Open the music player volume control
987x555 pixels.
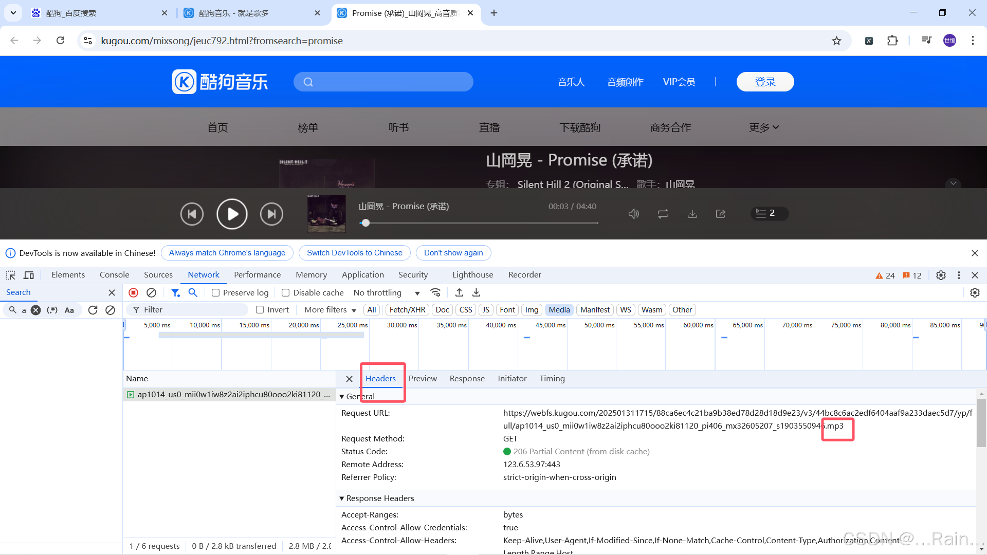point(634,214)
